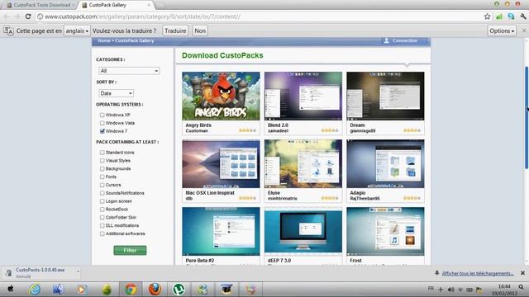Viewport: 529px width, 297px height.
Task: Open Chrome wrench settings menu
Action: pos(523,16)
